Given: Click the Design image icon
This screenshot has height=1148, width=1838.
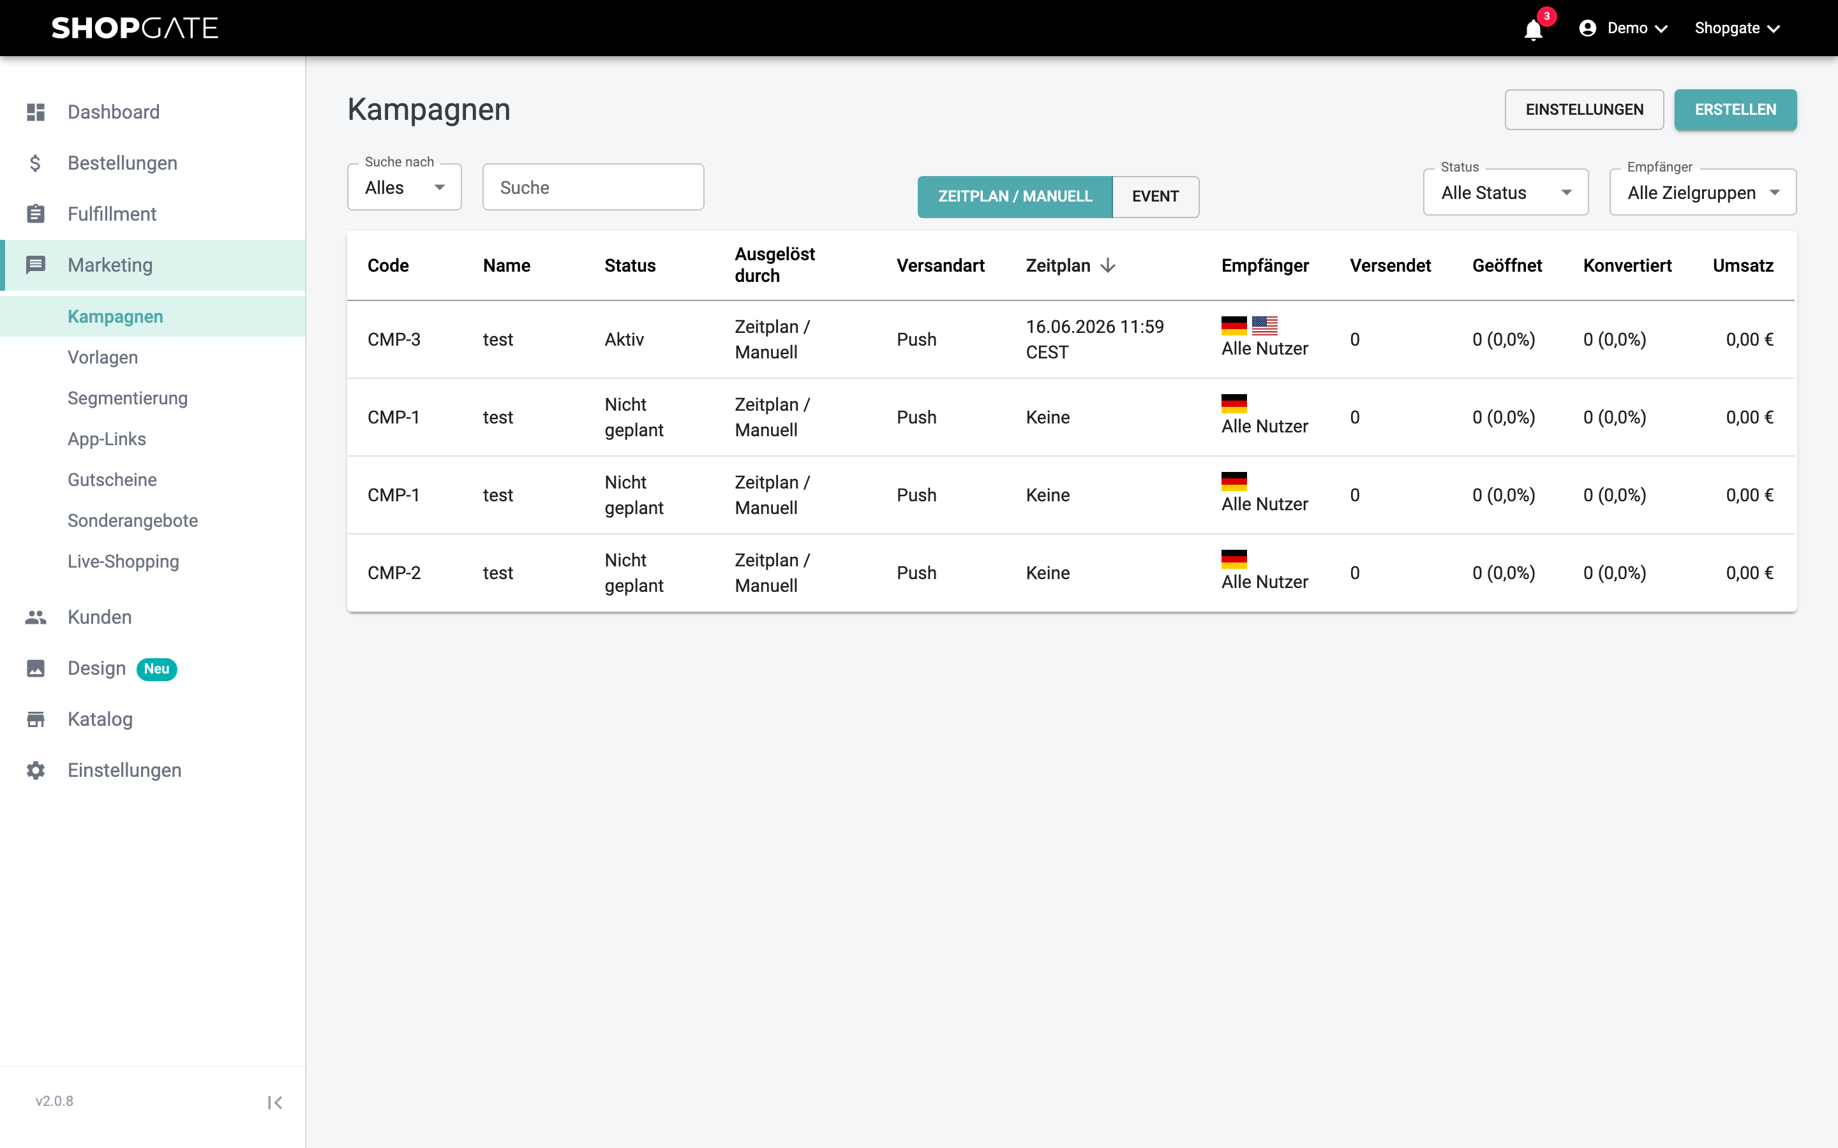Looking at the screenshot, I should tap(36, 668).
